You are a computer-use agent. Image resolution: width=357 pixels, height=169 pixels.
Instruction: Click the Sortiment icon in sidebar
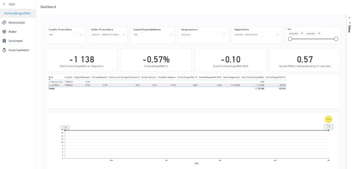pos(4,41)
